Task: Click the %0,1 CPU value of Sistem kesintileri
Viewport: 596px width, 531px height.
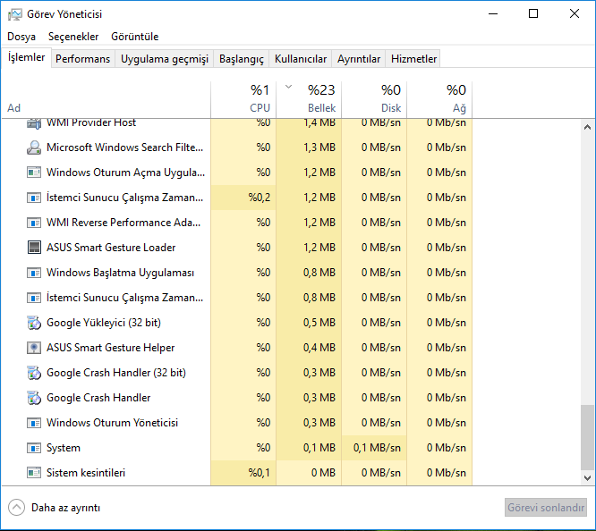Action: point(243,473)
